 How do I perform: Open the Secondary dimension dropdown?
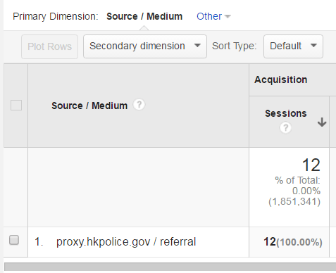[x=145, y=46]
